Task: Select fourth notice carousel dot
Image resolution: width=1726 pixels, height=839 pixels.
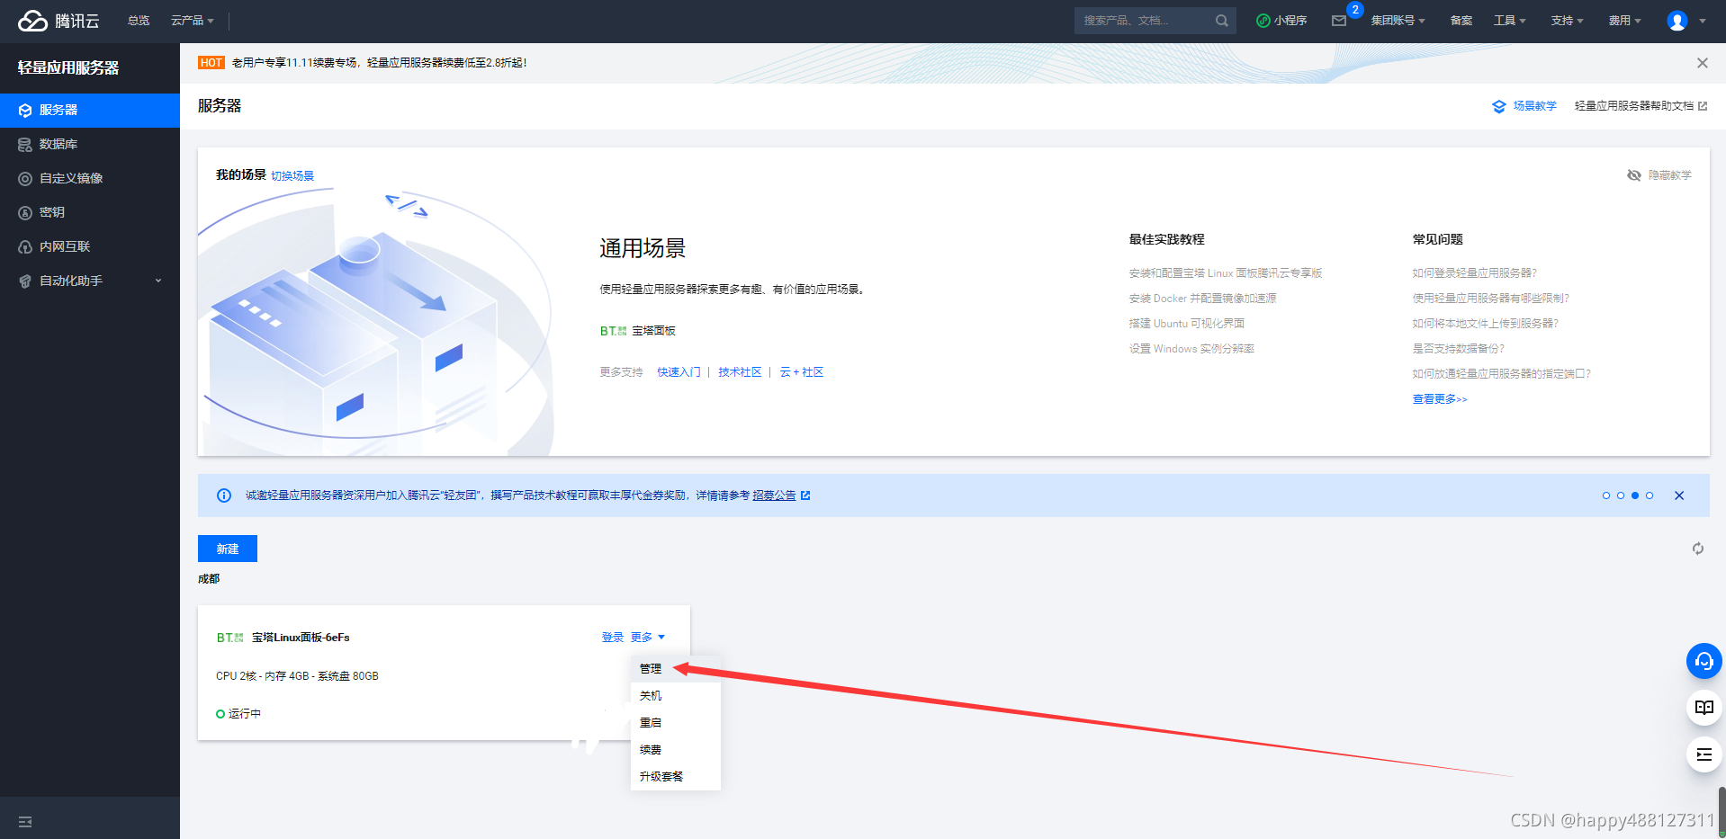Action: click(1650, 495)
